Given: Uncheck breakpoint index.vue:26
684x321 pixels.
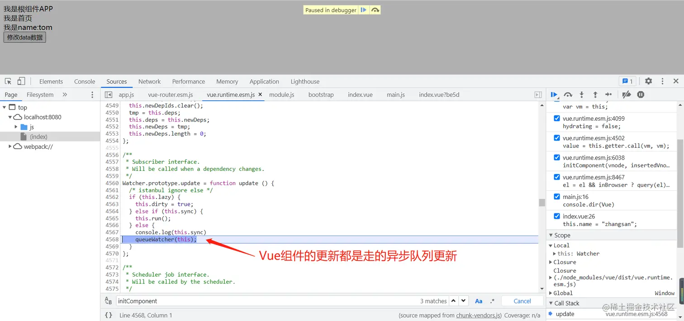Looking at the screenshot, I should (x=557, y=216).
